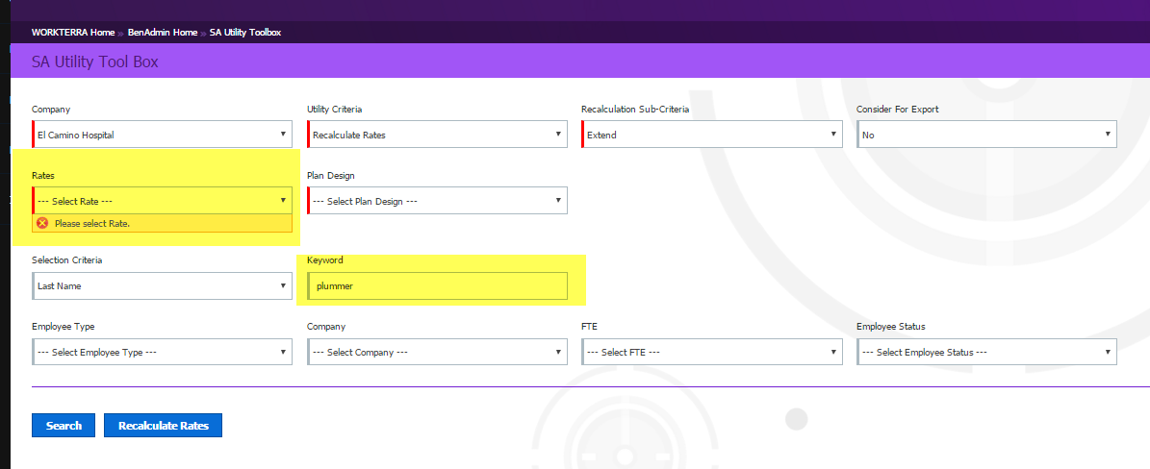Open the Select Rate dropdown

pyautogui.click(x=162, y=201)
